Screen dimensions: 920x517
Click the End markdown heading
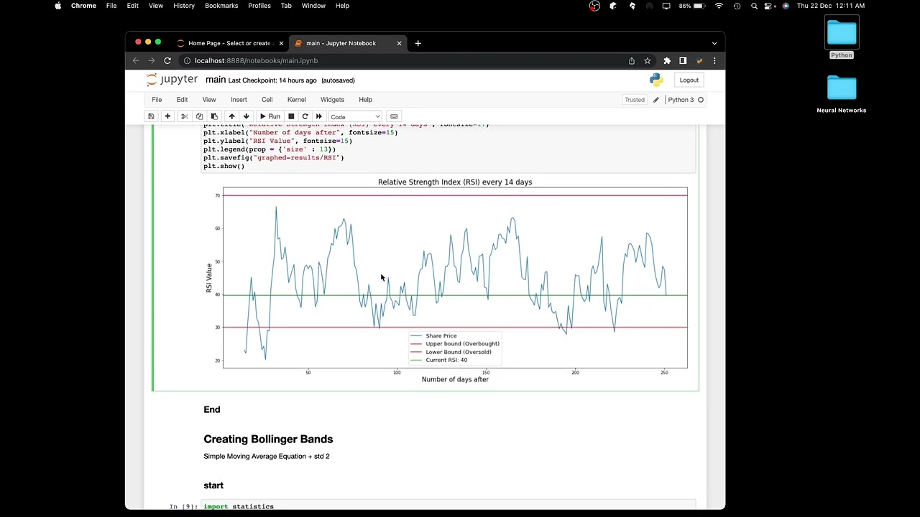[x=212, y=409]
